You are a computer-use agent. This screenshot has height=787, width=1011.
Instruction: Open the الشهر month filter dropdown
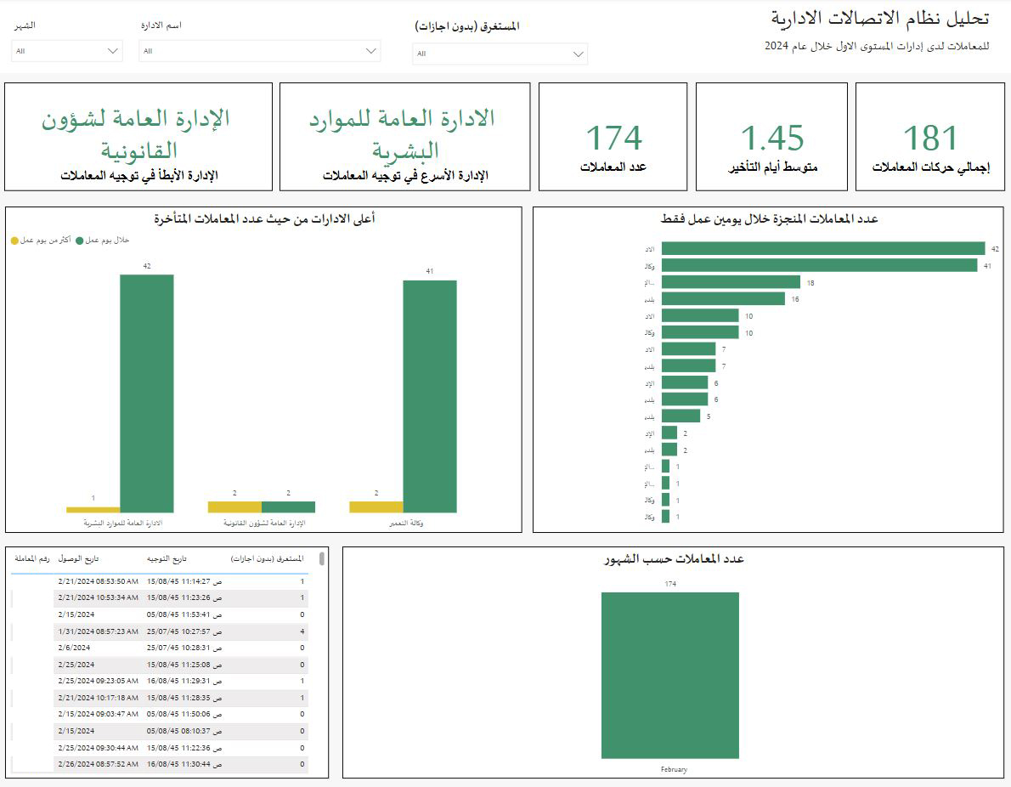coord(67,50)
